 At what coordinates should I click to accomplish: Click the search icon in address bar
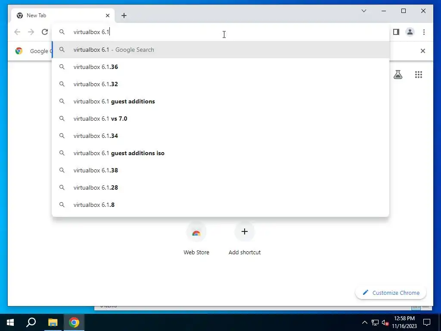click(62, 32)
